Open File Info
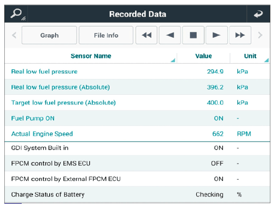 click(106, 35)
